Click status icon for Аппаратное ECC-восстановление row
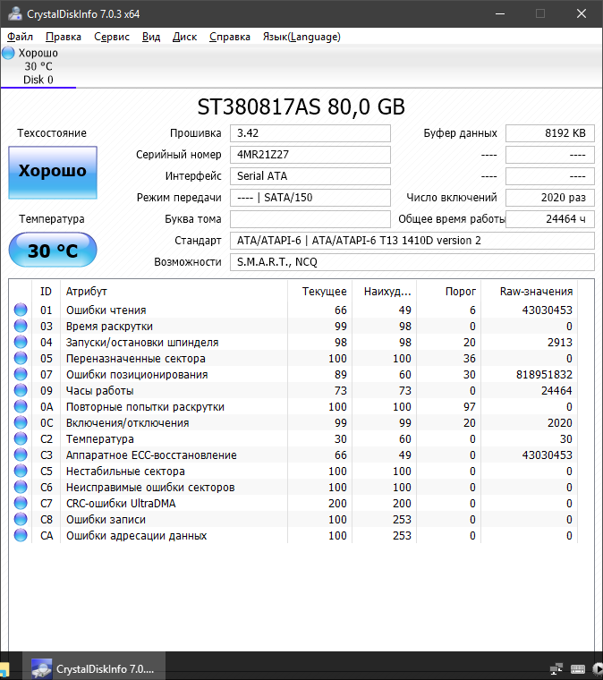603x680 pixels. (x=21, y=455)
